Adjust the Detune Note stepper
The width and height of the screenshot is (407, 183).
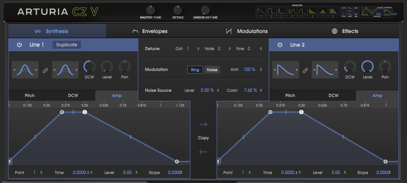tap(230, 49)
